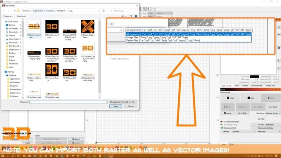
Task: Click Show Last Position crosshair button
Action: tap(266, 125)
